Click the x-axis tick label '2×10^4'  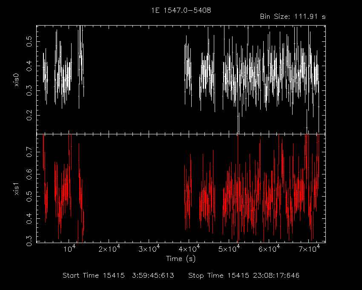[109, 249]
